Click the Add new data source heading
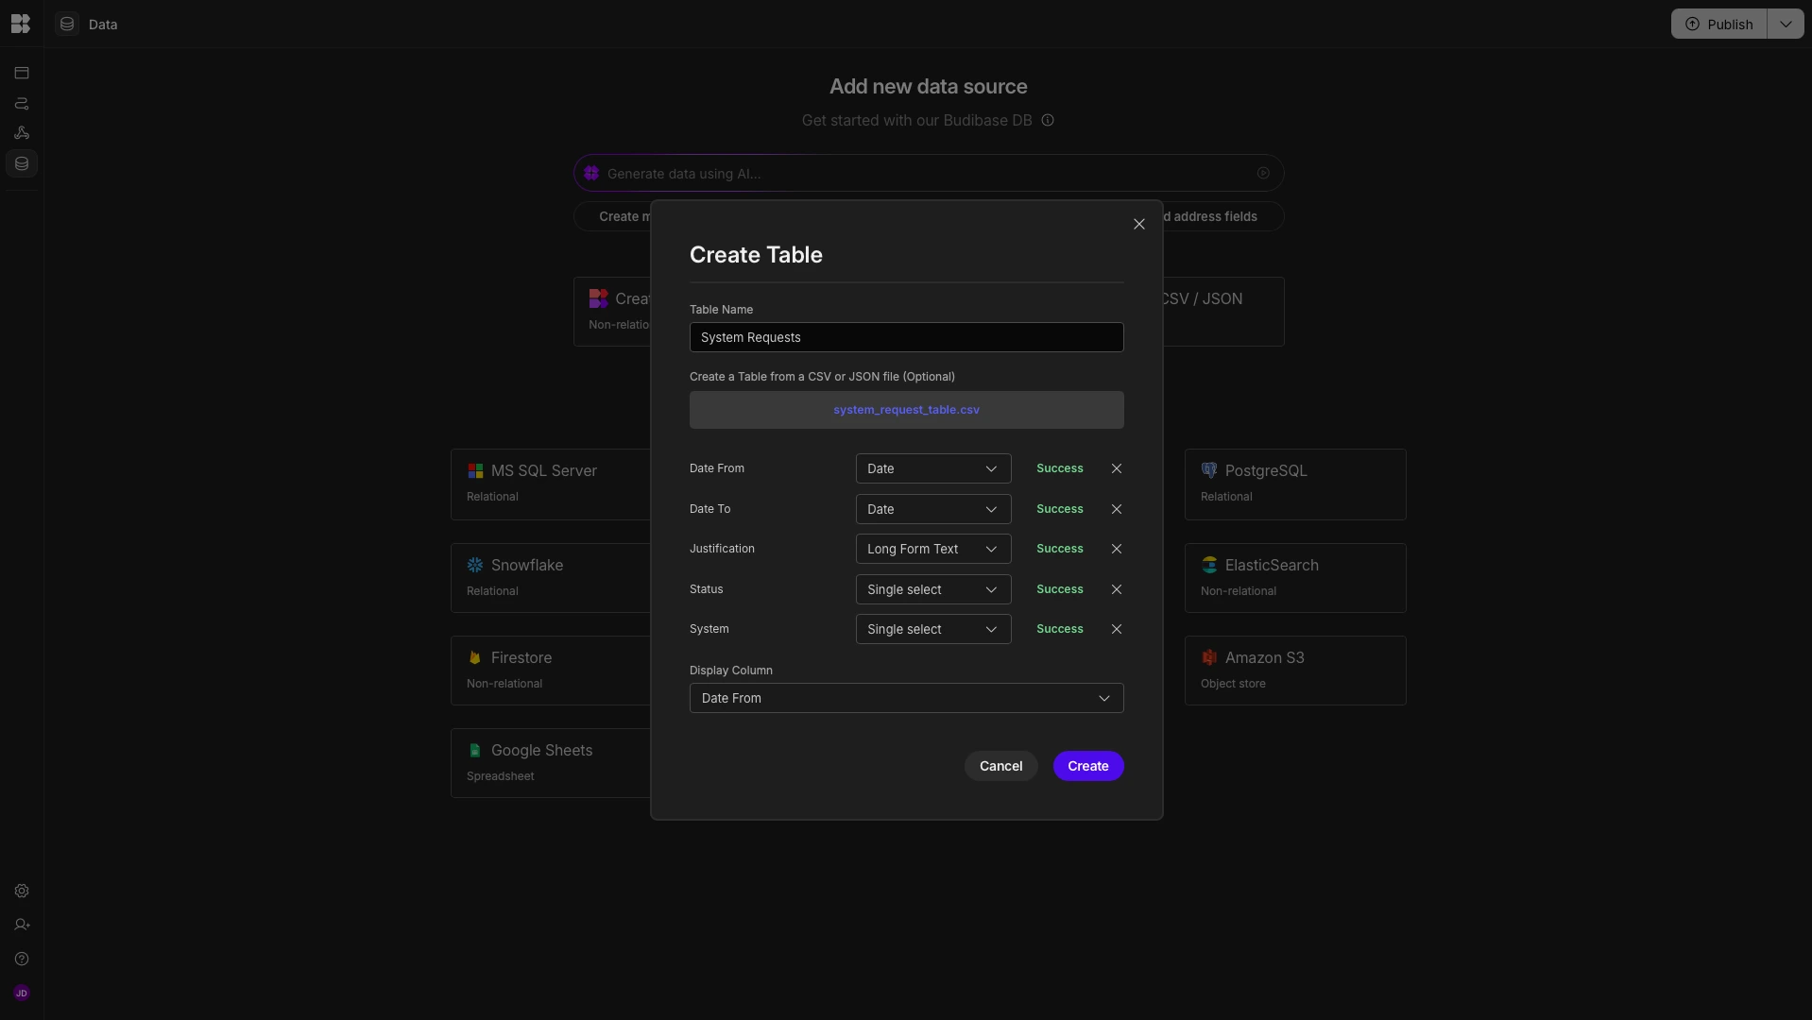 928,86
